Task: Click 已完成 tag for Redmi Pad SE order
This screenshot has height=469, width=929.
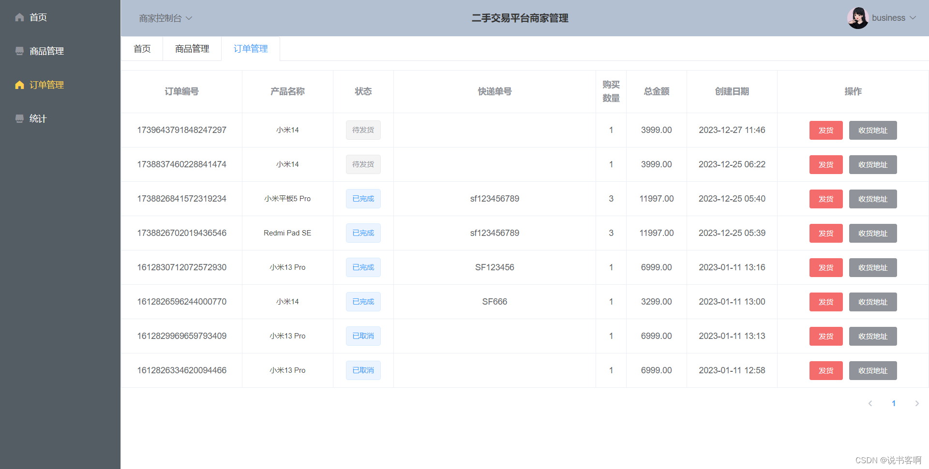Action: (x=363, y=233)
